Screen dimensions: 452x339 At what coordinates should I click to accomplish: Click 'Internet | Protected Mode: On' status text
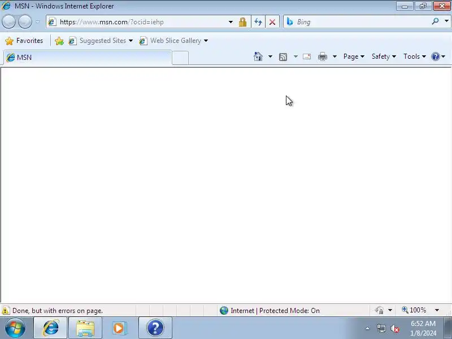click(x=275, y=311)
